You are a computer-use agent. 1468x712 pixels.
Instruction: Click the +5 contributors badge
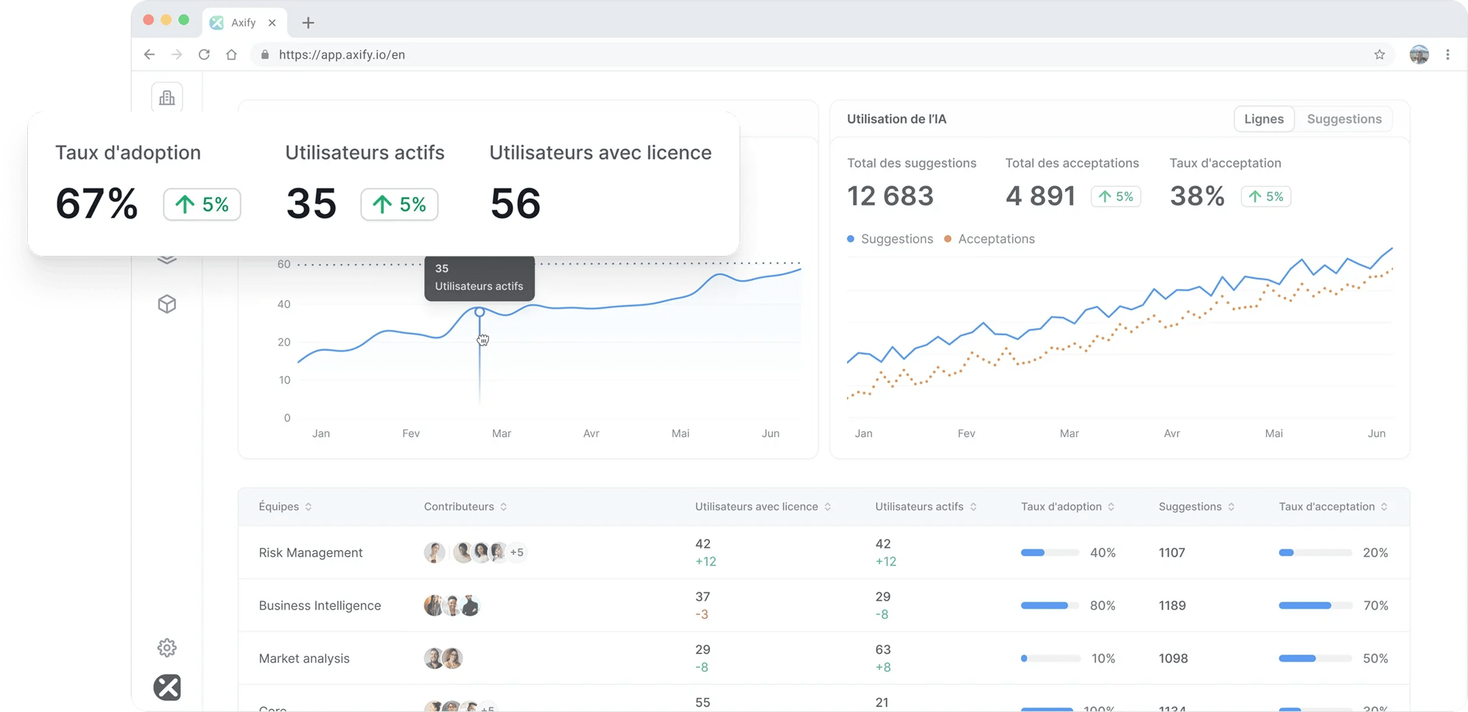coord(517,552)
